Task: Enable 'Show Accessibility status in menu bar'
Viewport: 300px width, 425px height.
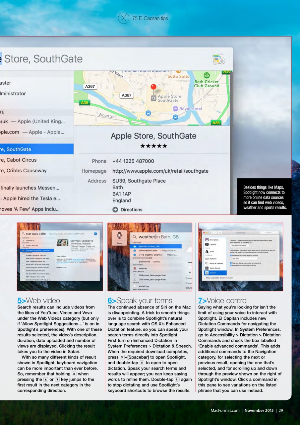Action: 205,278
